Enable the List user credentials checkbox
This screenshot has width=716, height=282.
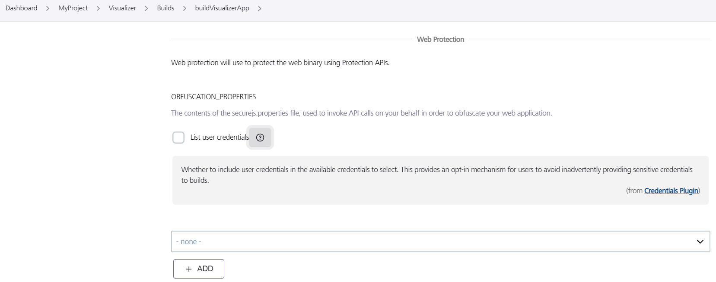(178, 138)
